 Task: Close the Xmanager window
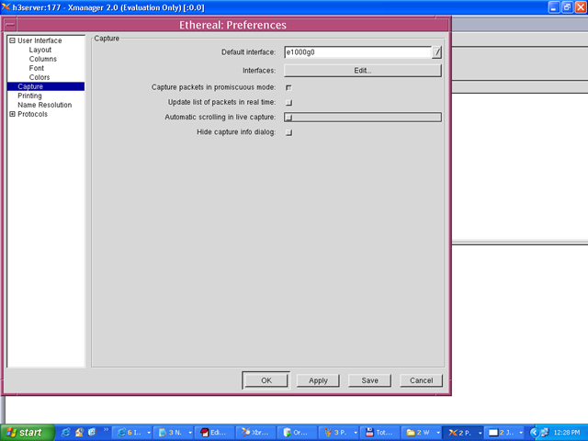click(581, 7)
